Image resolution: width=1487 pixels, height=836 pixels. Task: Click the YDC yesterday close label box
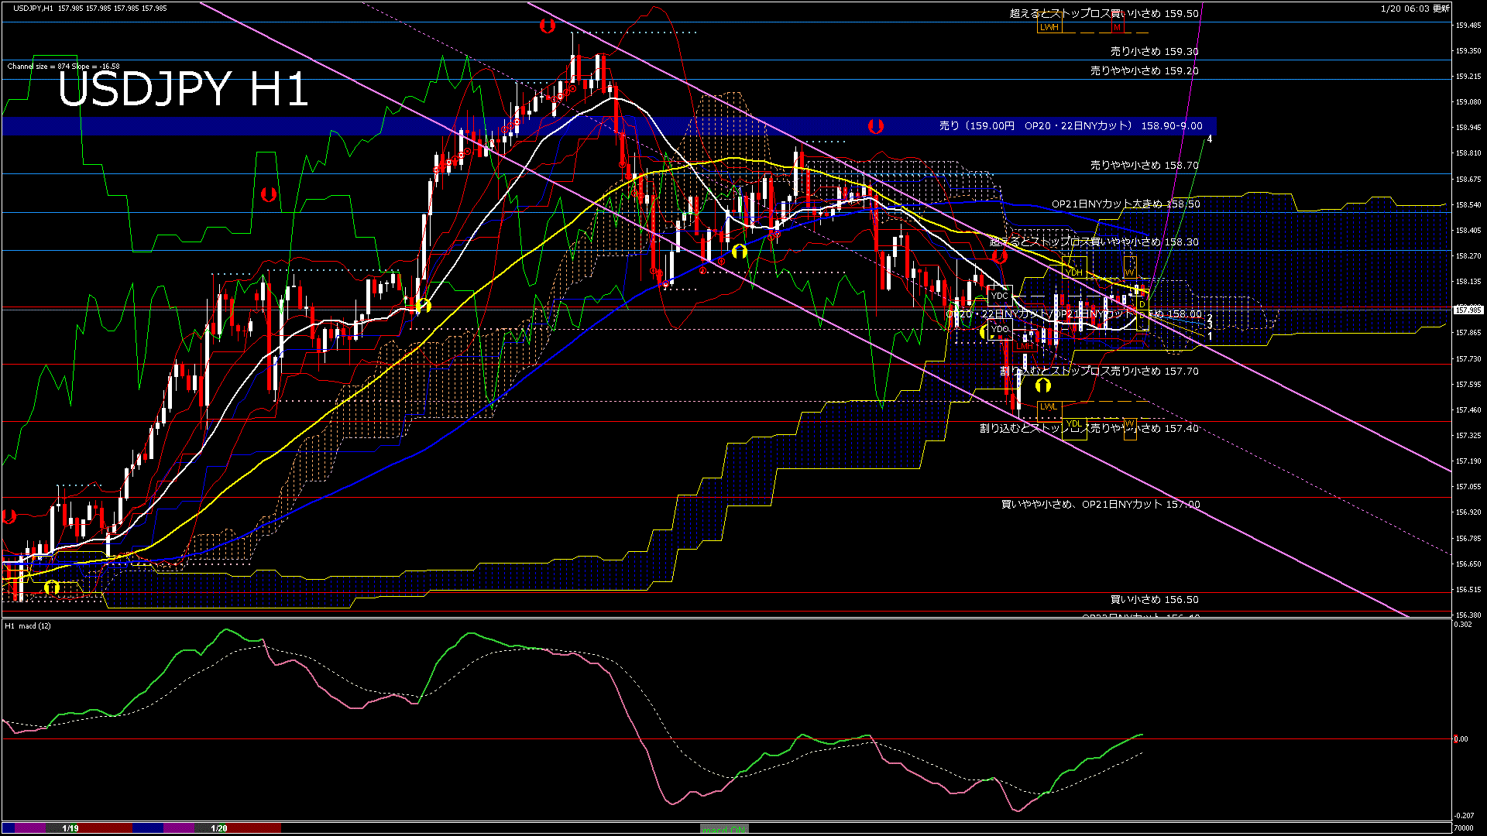click(x=1000, y=296)
